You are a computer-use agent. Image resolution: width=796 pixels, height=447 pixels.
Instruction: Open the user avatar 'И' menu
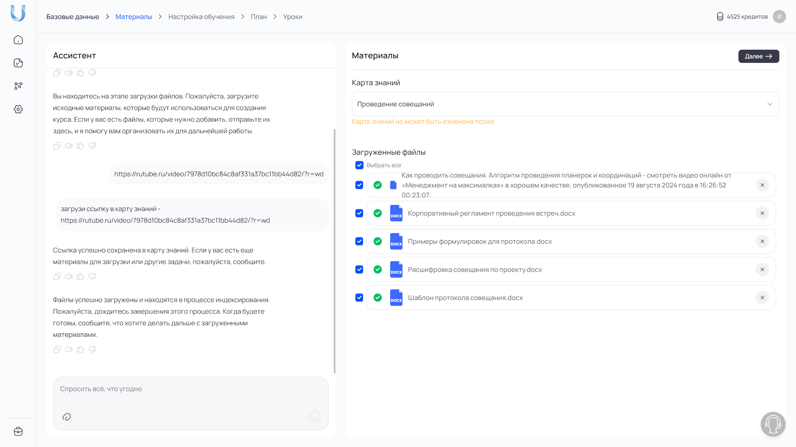coord(779,17)
